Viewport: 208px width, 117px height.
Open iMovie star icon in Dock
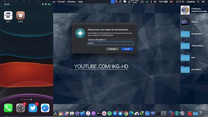coord(77,113)
